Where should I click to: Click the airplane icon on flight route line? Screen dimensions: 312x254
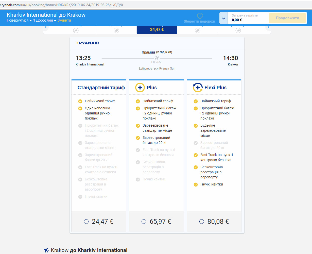(x=157, y=58)
